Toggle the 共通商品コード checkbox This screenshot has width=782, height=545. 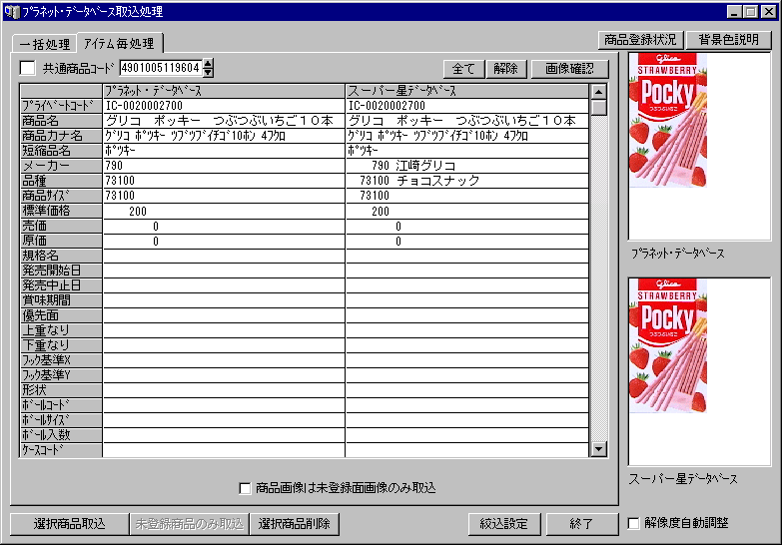tap(27, 68)
